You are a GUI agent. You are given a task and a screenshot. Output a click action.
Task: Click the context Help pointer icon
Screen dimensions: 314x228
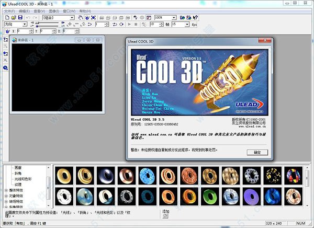coord(195,18)
